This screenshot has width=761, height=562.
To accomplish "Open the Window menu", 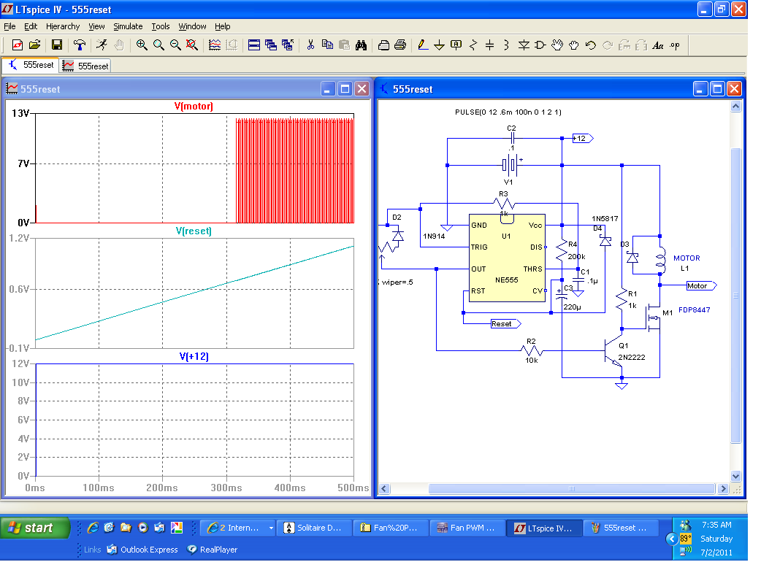I will click(192, 26).
